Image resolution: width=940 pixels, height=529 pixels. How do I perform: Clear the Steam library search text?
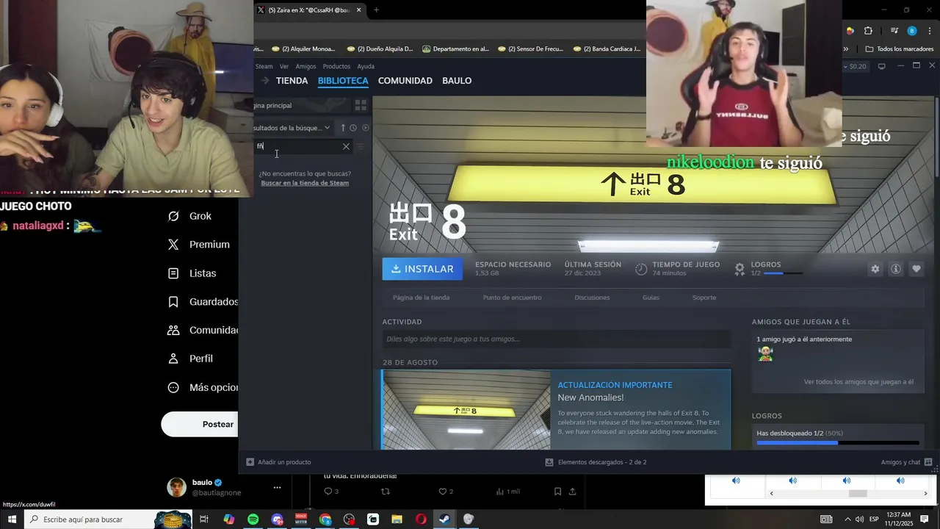point(346,146)
